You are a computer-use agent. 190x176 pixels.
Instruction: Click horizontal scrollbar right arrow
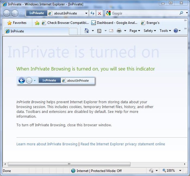[185, 164]
